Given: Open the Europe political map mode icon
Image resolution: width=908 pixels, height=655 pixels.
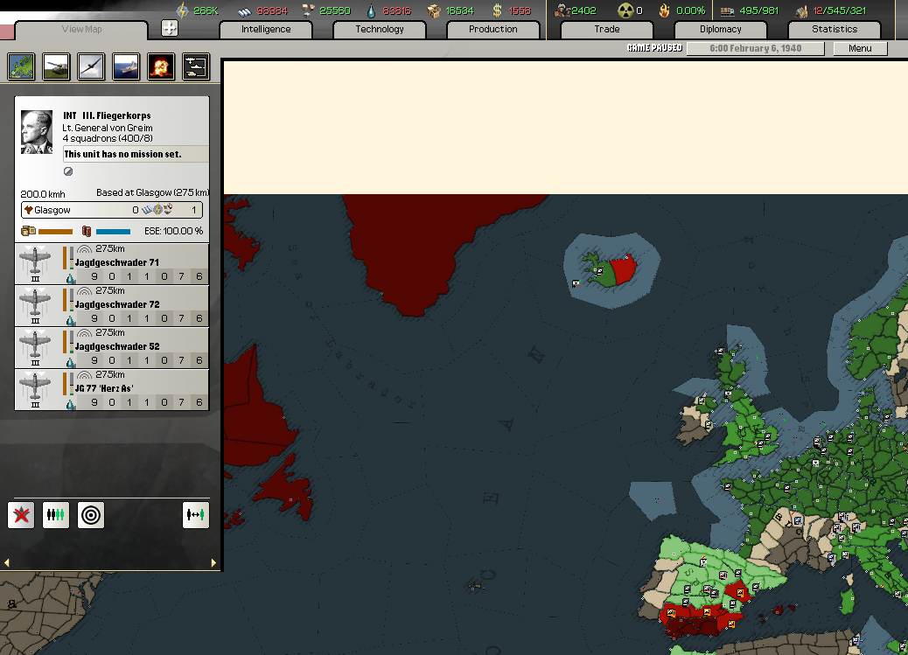Looking at the screenshot, I should click(21, 66).
